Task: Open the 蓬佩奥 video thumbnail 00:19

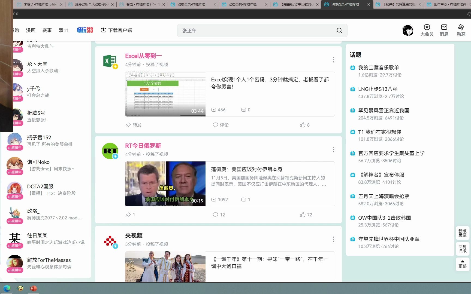Action: click(165, 184)
